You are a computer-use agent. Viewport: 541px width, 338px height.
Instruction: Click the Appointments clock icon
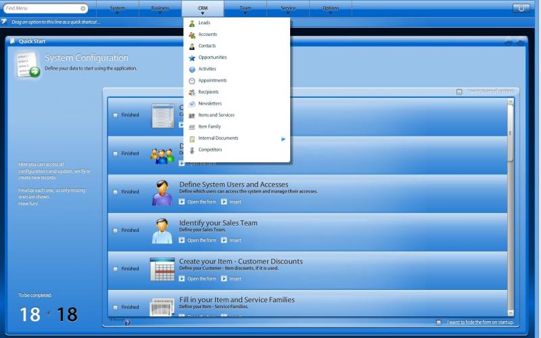[x=192, y=80]
